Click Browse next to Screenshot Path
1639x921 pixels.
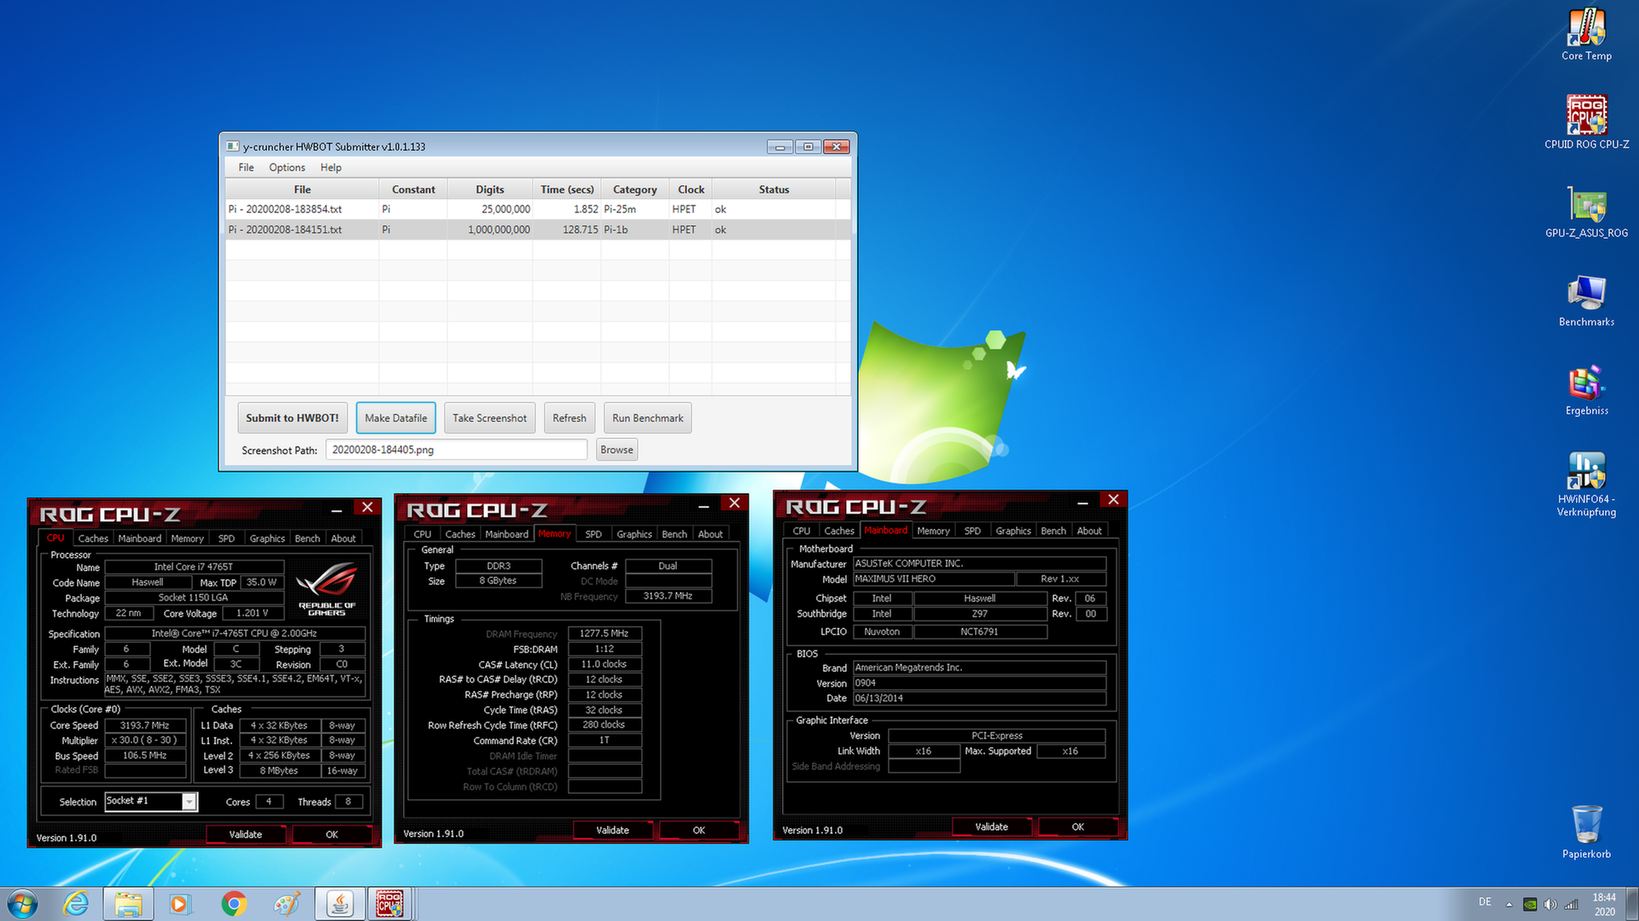point(616,449)
